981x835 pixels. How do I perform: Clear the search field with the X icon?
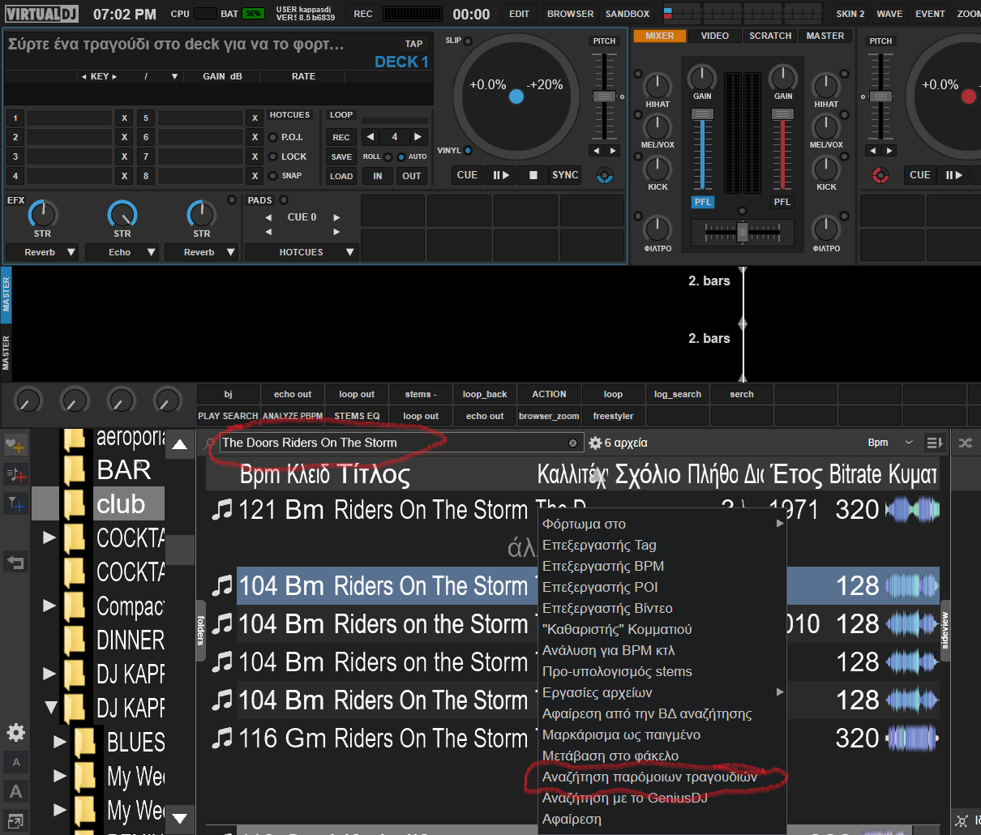pos(573,443)
